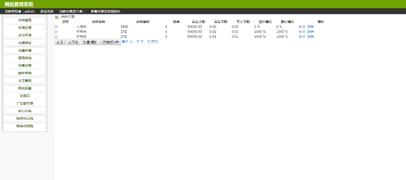Click the 跌停幅度 column header

pyautogui.click(x=287, y=22)
